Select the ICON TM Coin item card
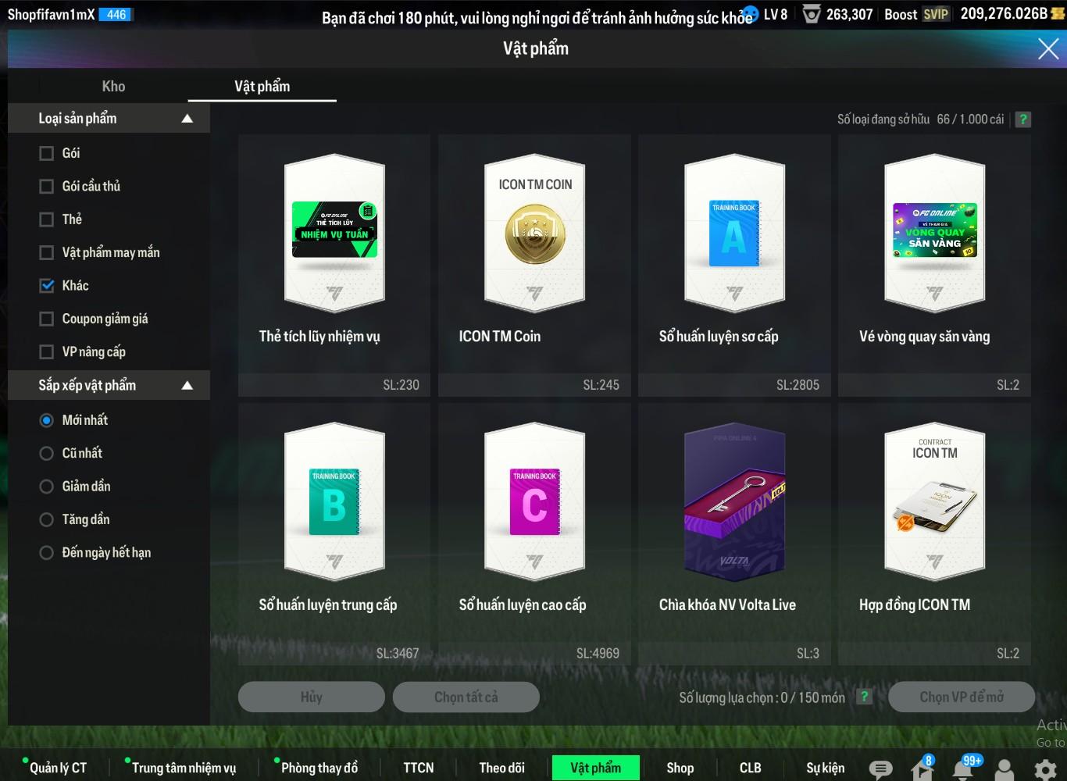Image resolution: width=1067 pixels, height=781 pixels. coord(535,250)
